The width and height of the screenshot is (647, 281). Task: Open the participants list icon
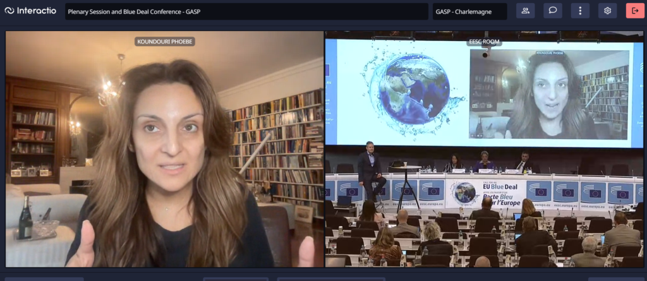point(525,11)
